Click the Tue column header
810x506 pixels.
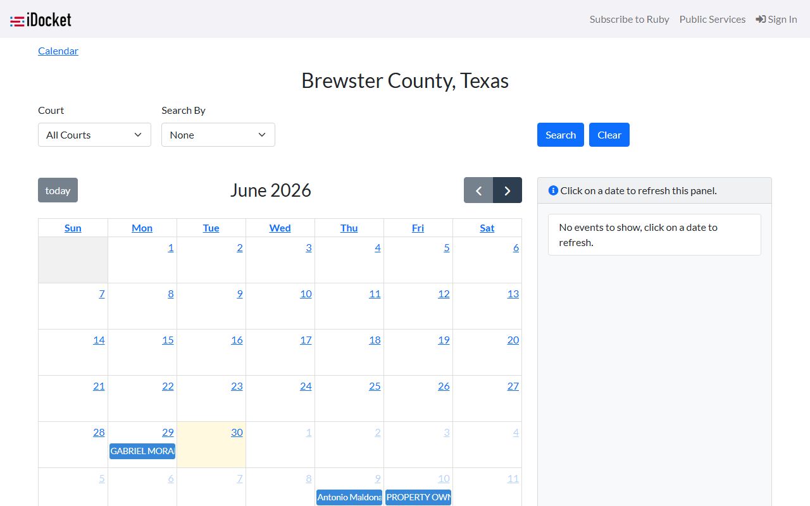[211, 228]
